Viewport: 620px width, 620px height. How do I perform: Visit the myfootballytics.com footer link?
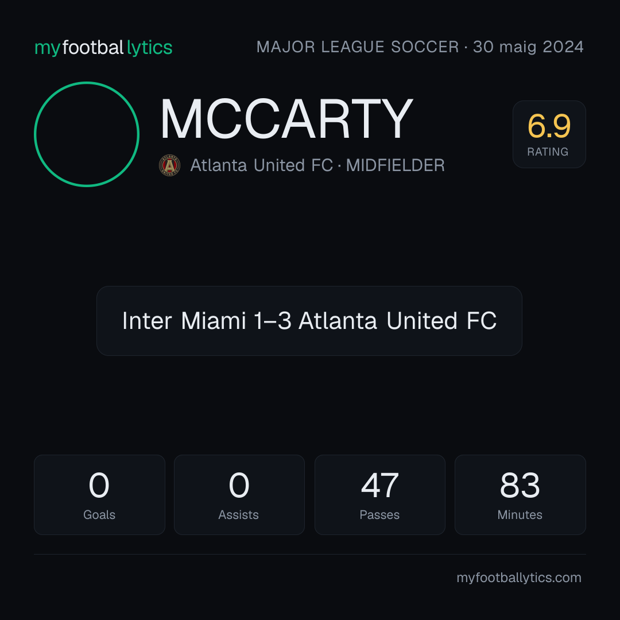click(x=519, y=578)
